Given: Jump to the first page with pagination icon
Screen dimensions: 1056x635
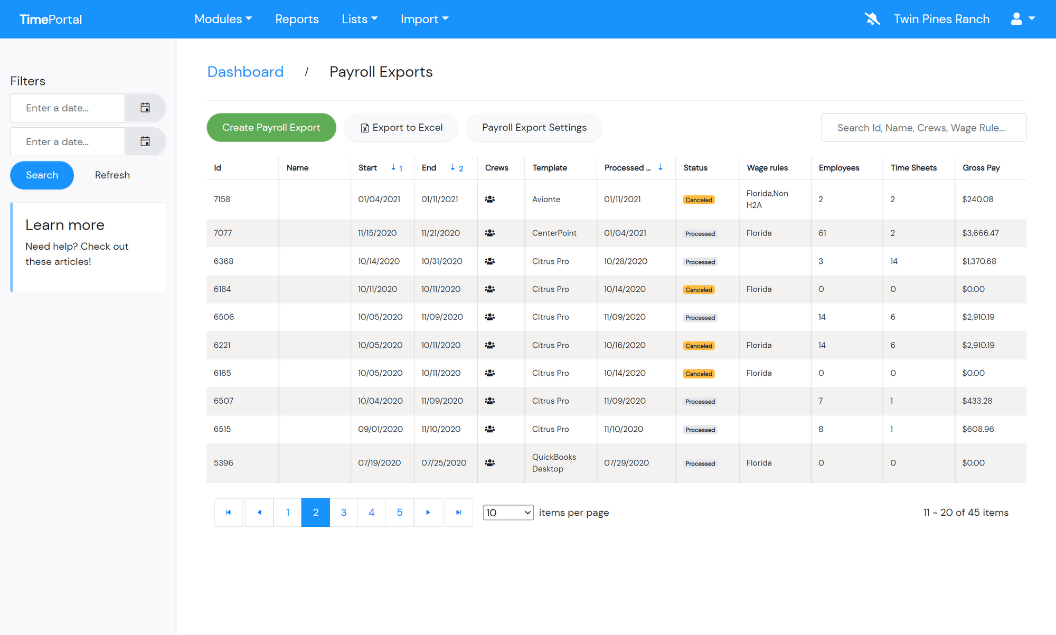Looking at the screenshot, I should (x=228, y=512).
